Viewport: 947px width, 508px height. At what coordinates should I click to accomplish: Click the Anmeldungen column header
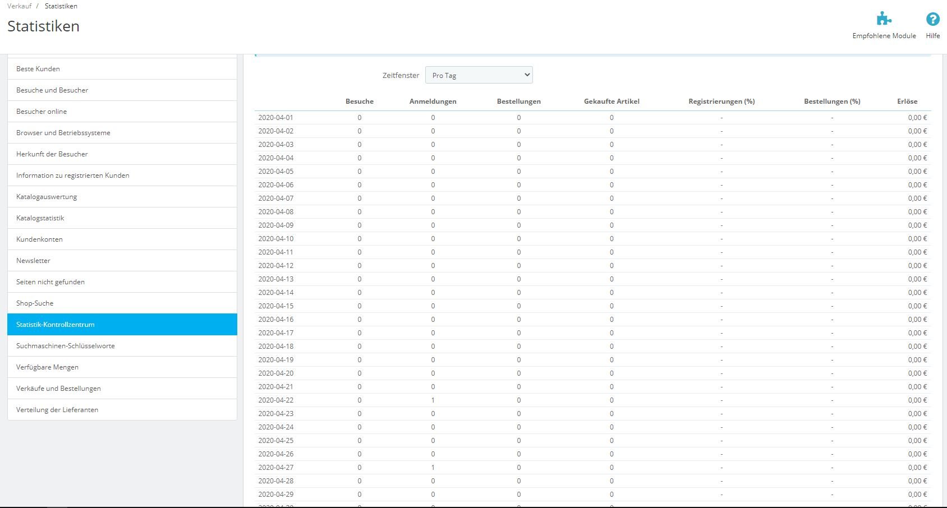tap(433, 101)
